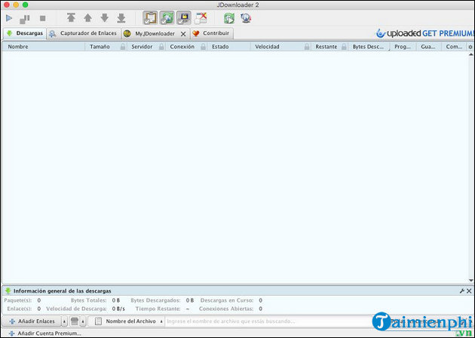Toggle the lock icon on Servidor column
This screenshot has width=475, height=338.
[x=161, y=47]
